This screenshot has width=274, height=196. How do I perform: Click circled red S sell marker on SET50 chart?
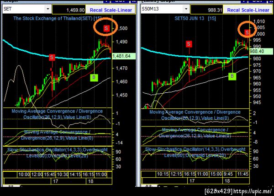pos(247,32)
